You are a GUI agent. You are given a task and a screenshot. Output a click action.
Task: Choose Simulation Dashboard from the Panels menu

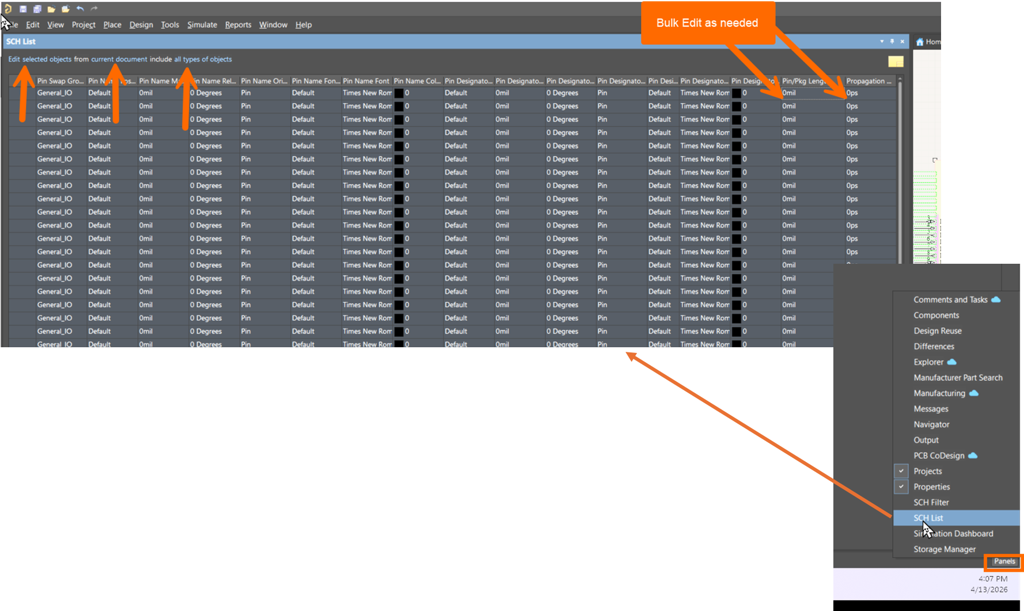coord(956,533)
